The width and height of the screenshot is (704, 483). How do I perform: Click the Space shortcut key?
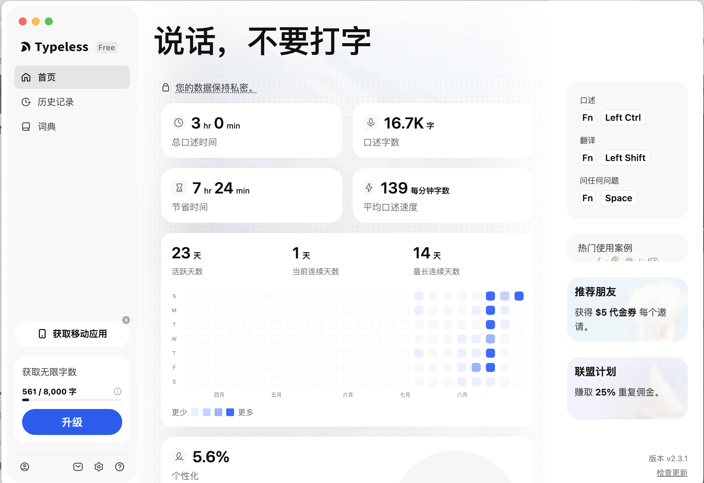(619, 198)
